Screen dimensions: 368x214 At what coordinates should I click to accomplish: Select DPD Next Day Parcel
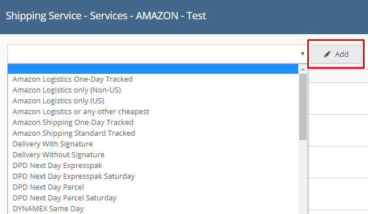(x=48, y=187)
